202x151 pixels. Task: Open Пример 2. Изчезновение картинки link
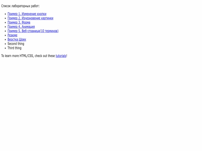pyautogui.click(x=30, y=18)
